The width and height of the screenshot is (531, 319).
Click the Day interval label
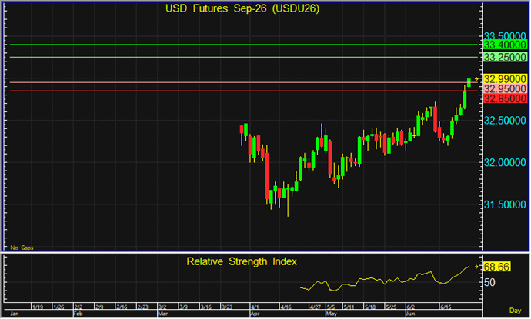(x=515, y=311)
